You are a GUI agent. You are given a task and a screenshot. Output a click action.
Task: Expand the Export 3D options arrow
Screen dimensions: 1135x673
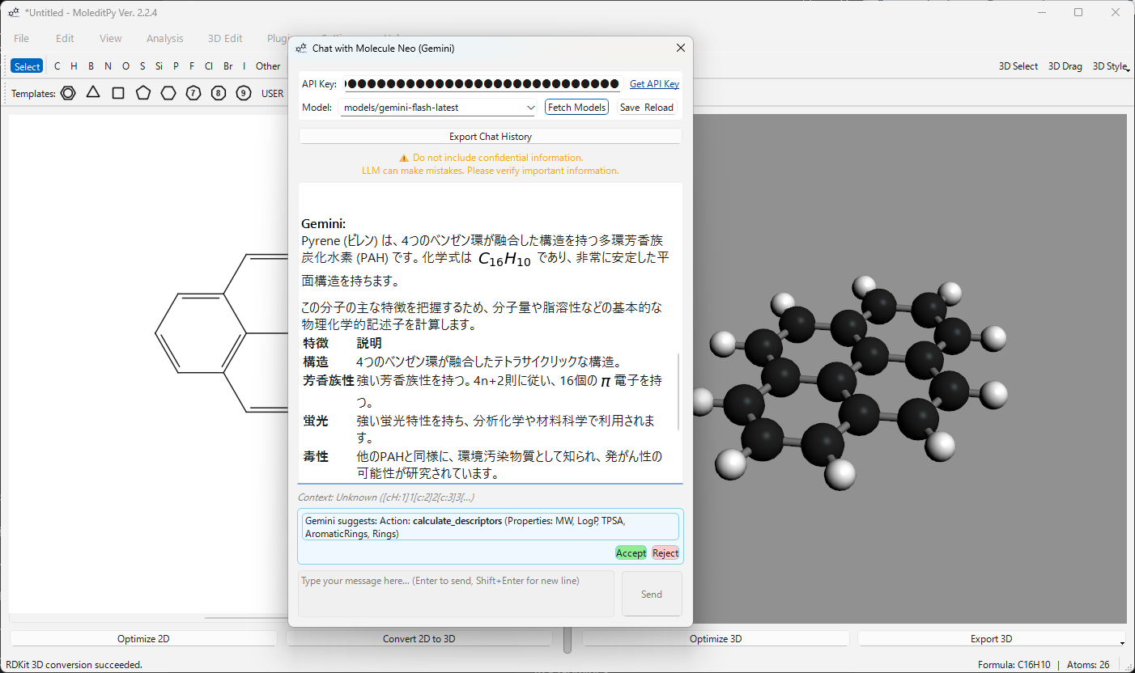pyautogui.click(x=1121, y=642)
